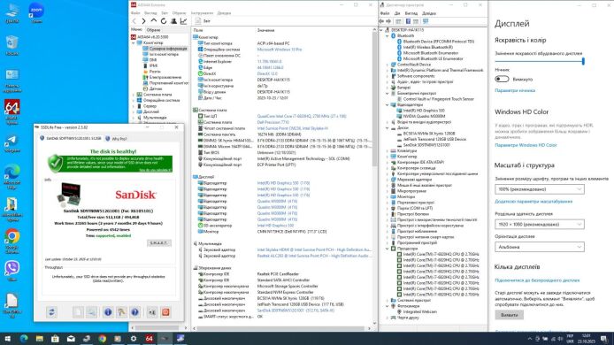The image size is (614, 345).
Task: Click AIDA64 red taskbar icon
Action: pyautogui.click(x=150, y=338)
